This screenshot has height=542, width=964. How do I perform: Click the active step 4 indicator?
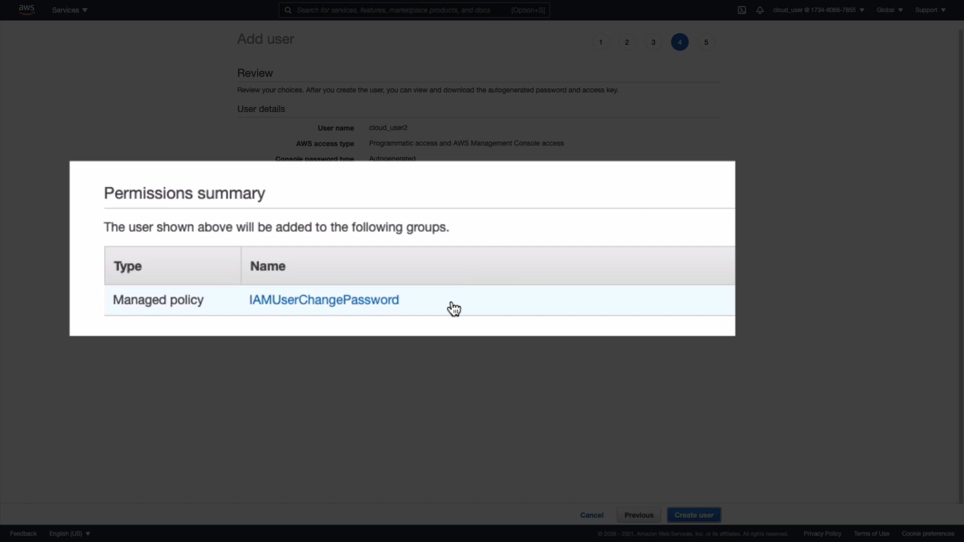[x=680, y=42]
